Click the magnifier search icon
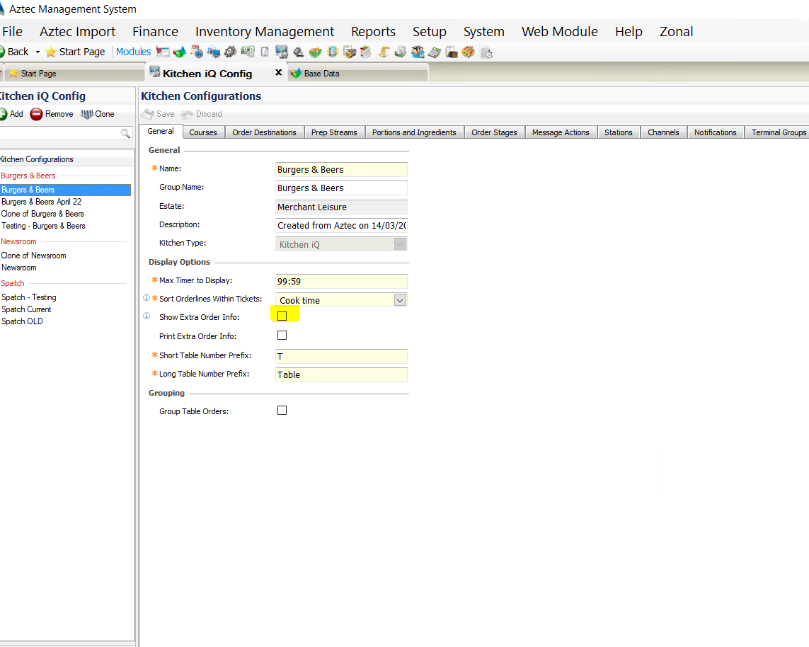This screenshot has height=647, width=809. [x=125, y=133]
